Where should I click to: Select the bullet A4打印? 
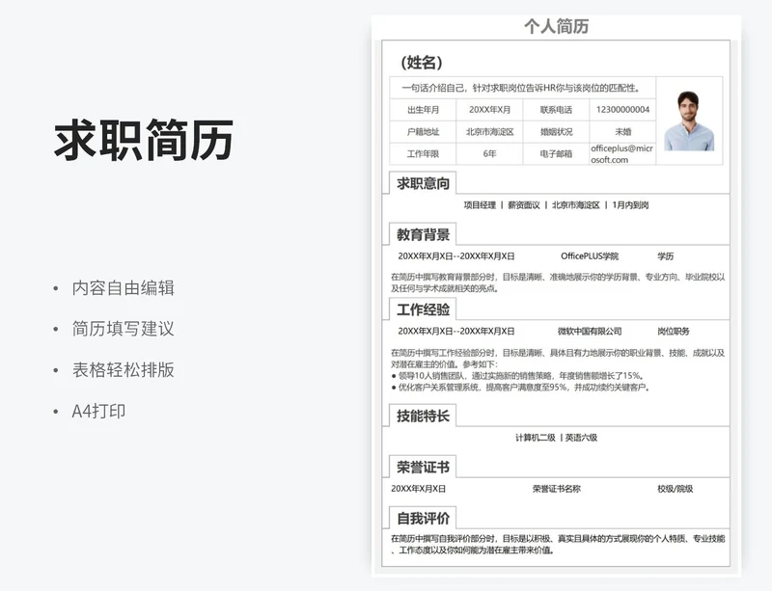98,411
